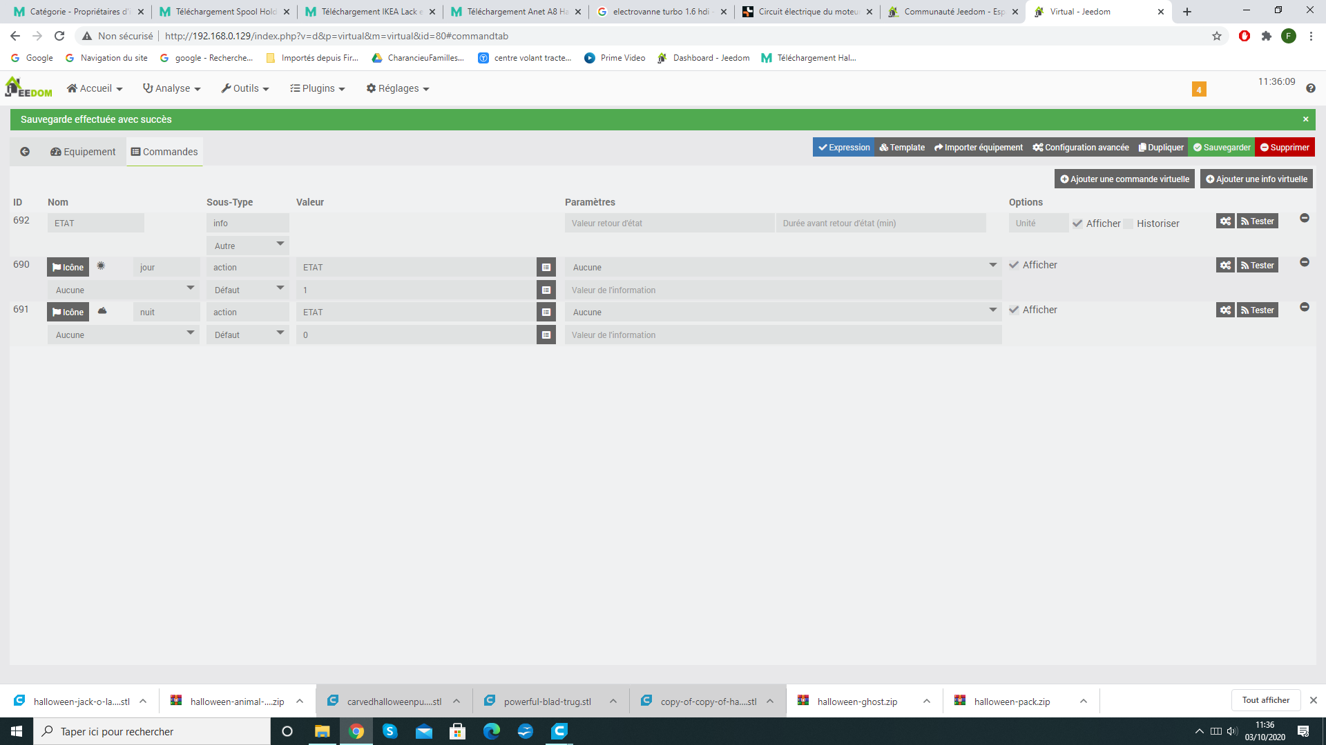This screenshot has width=1326, height=745.
Task: Open list picker next to nuit value 0
Action: click(546, 335)
